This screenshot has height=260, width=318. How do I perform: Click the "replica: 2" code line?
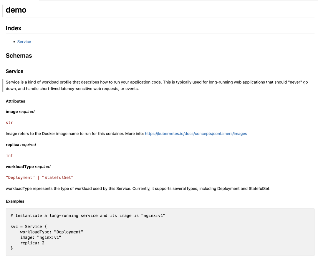(x=32, y=243)
